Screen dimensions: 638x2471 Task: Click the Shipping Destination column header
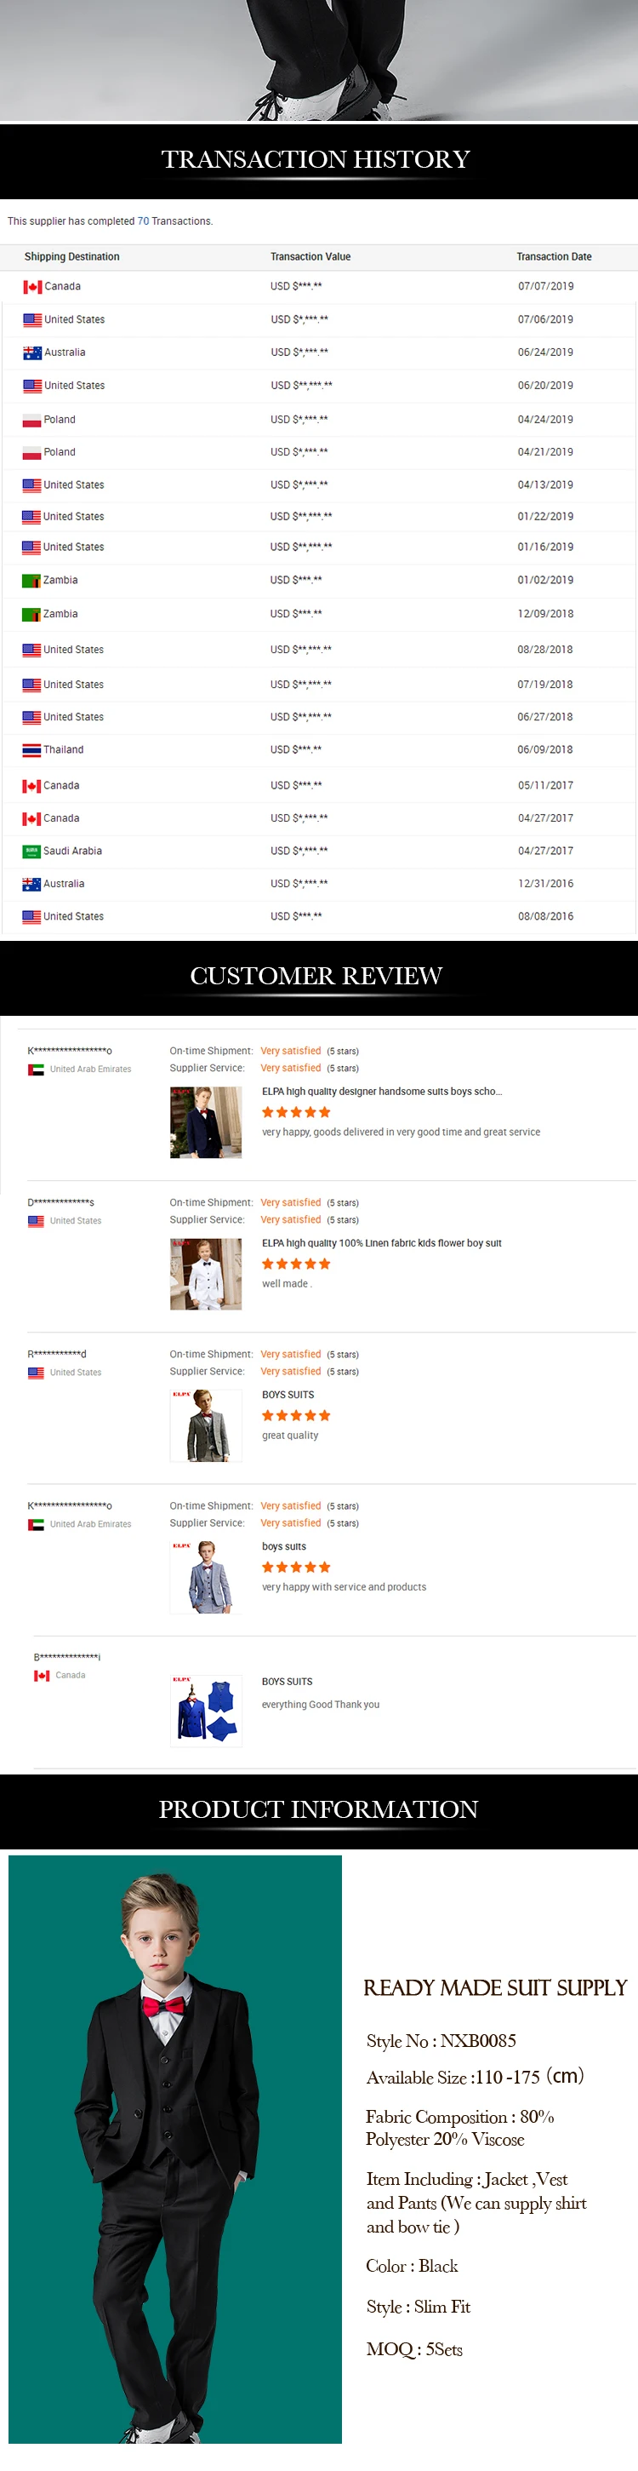[x=71, y=257]
